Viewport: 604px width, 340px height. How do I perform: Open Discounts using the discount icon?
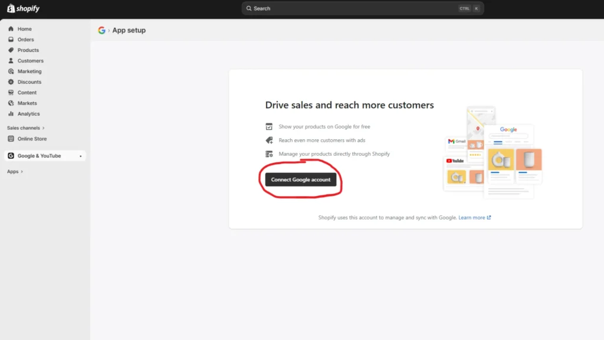click(12, 81)
